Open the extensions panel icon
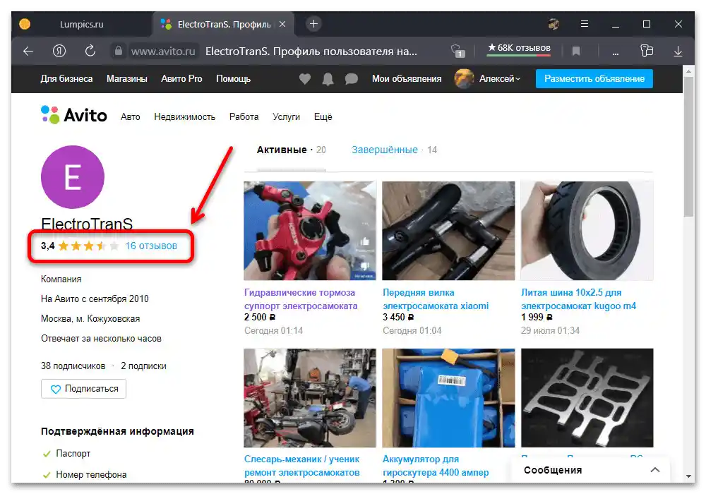The image size is (706, 494). pyautogui.click(x=647, y=51)
